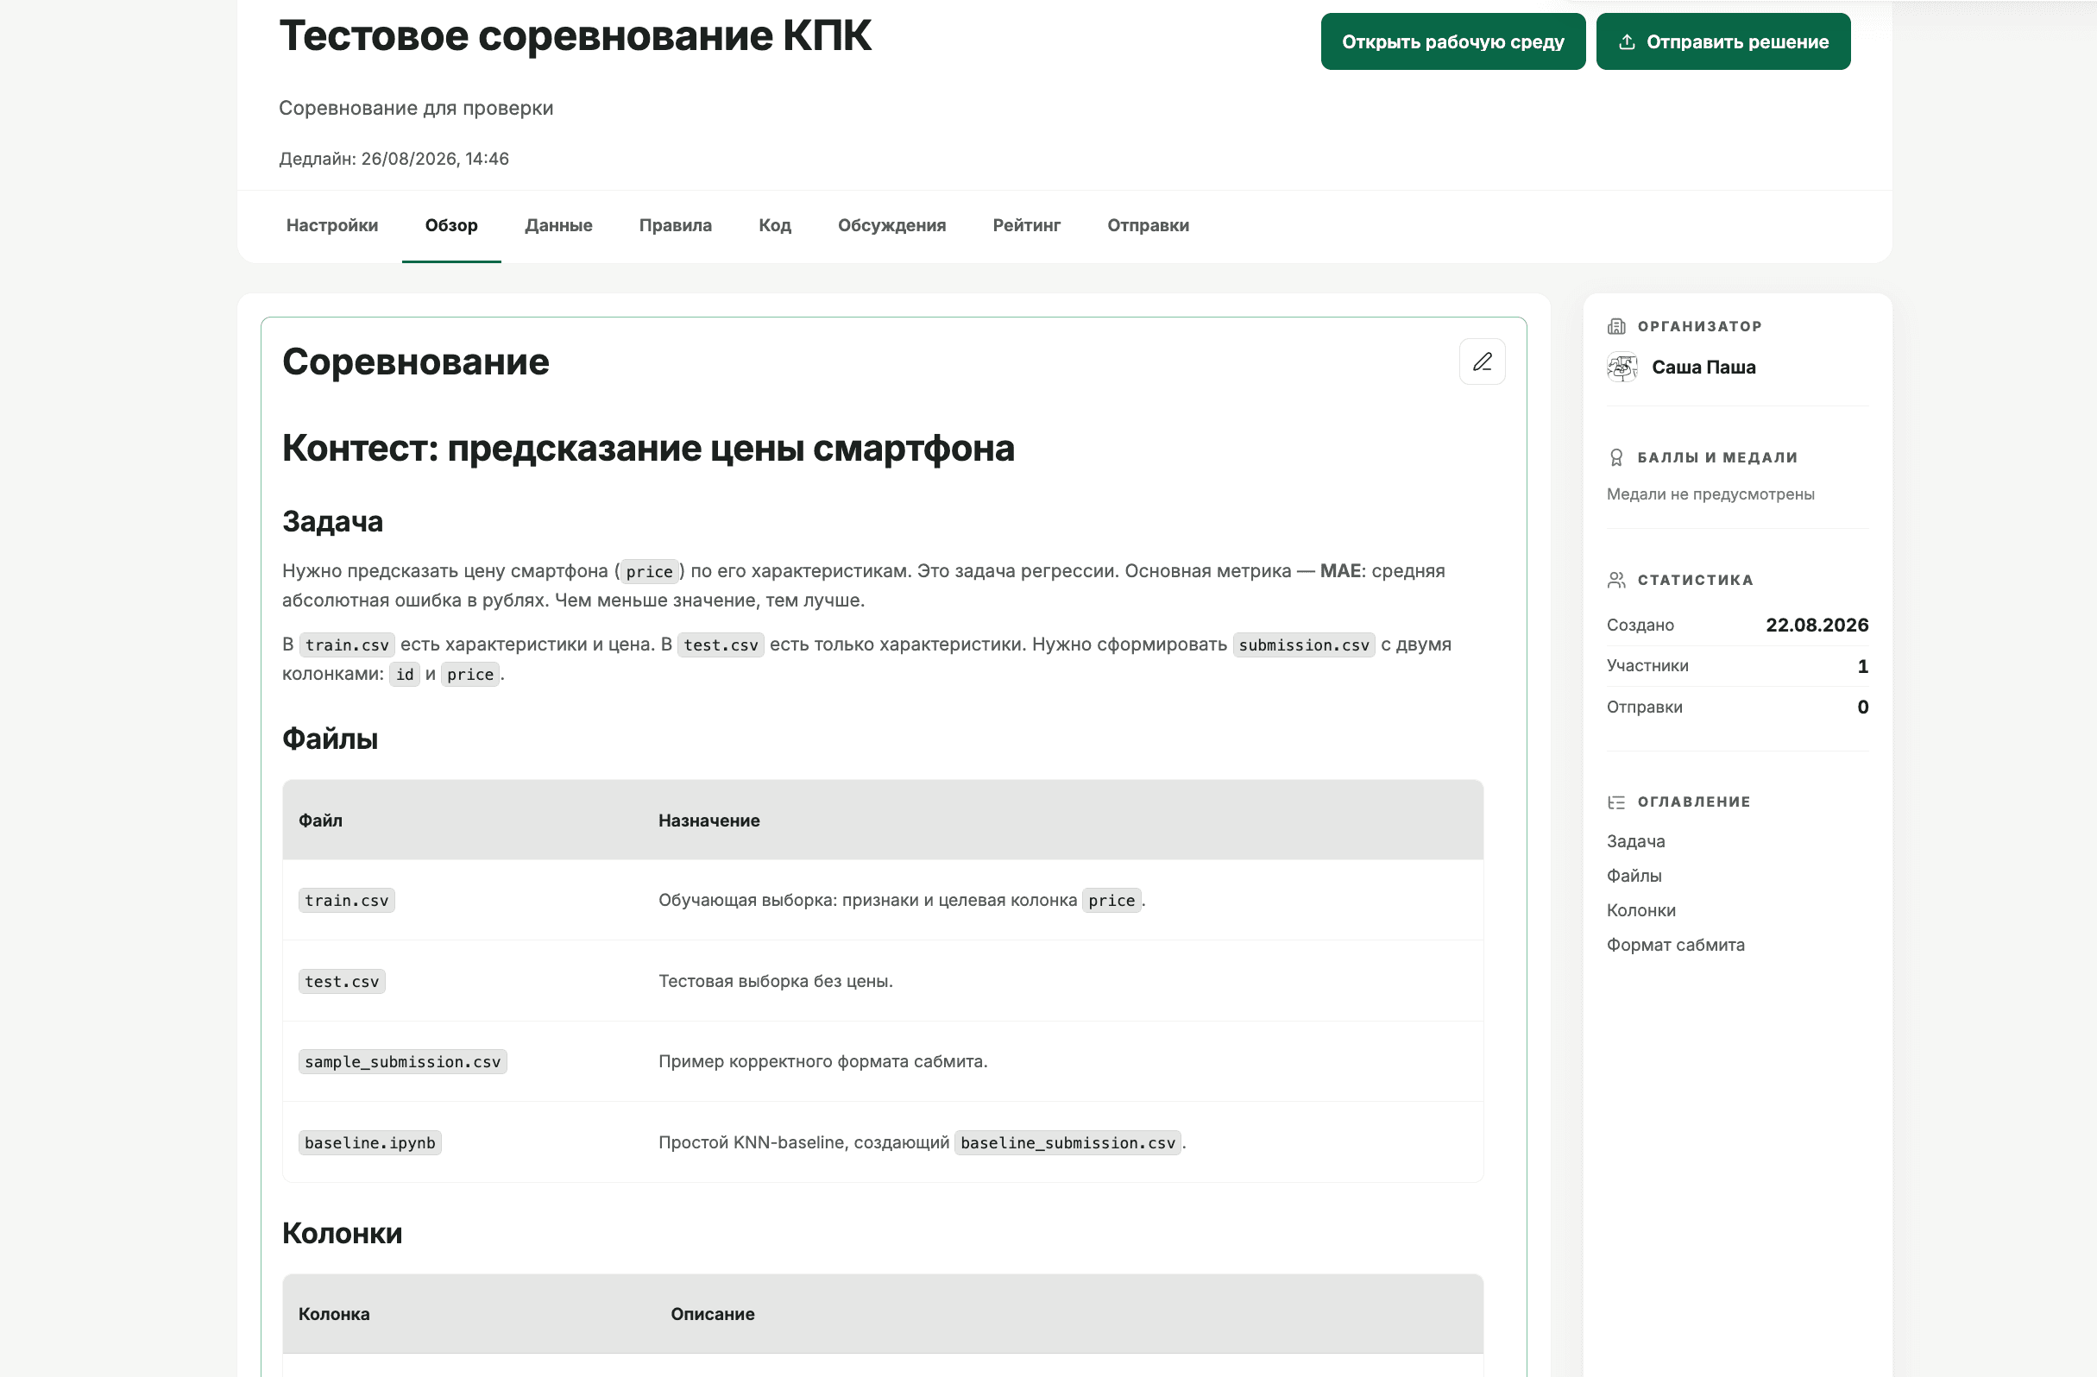Click the list icon beside ОГЛАВЛЕНИЕ
This screenshot has width=2097, height=1377.
pyautogui.click(x=1616, y=802)
